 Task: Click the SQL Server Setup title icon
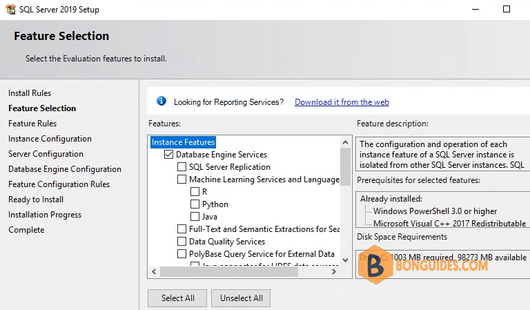click(10, 9)
